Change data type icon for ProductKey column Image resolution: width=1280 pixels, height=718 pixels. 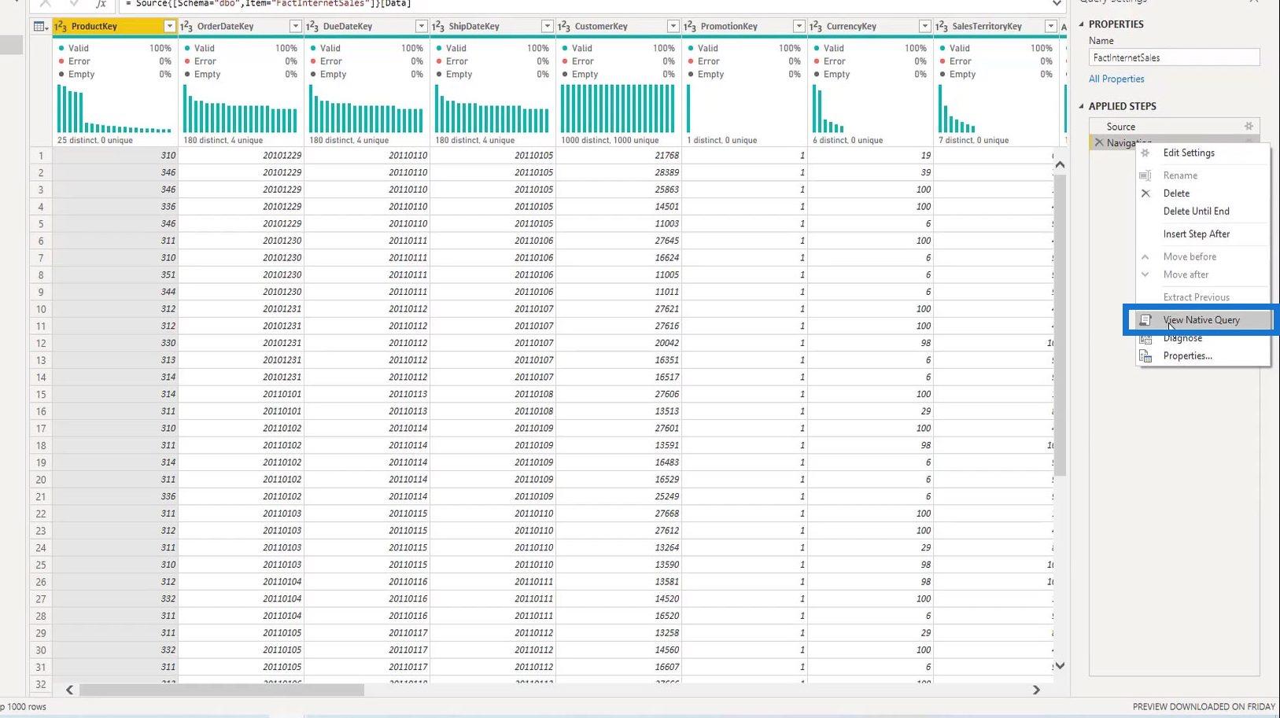point(61,27)
